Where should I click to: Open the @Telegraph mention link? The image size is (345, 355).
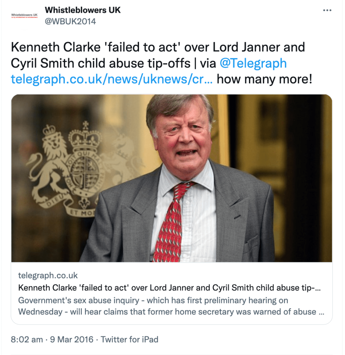click(253, 63)
